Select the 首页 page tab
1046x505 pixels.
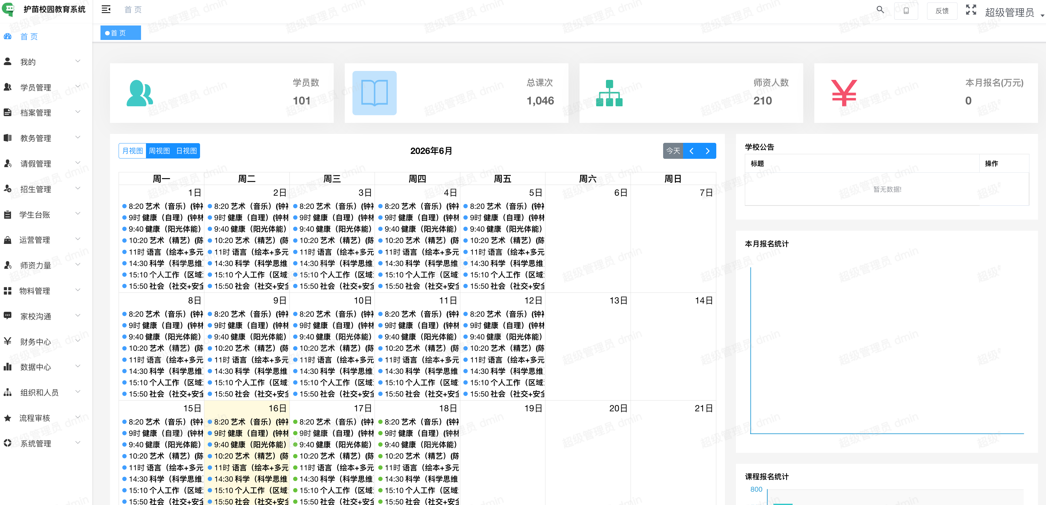pos(120,33)
